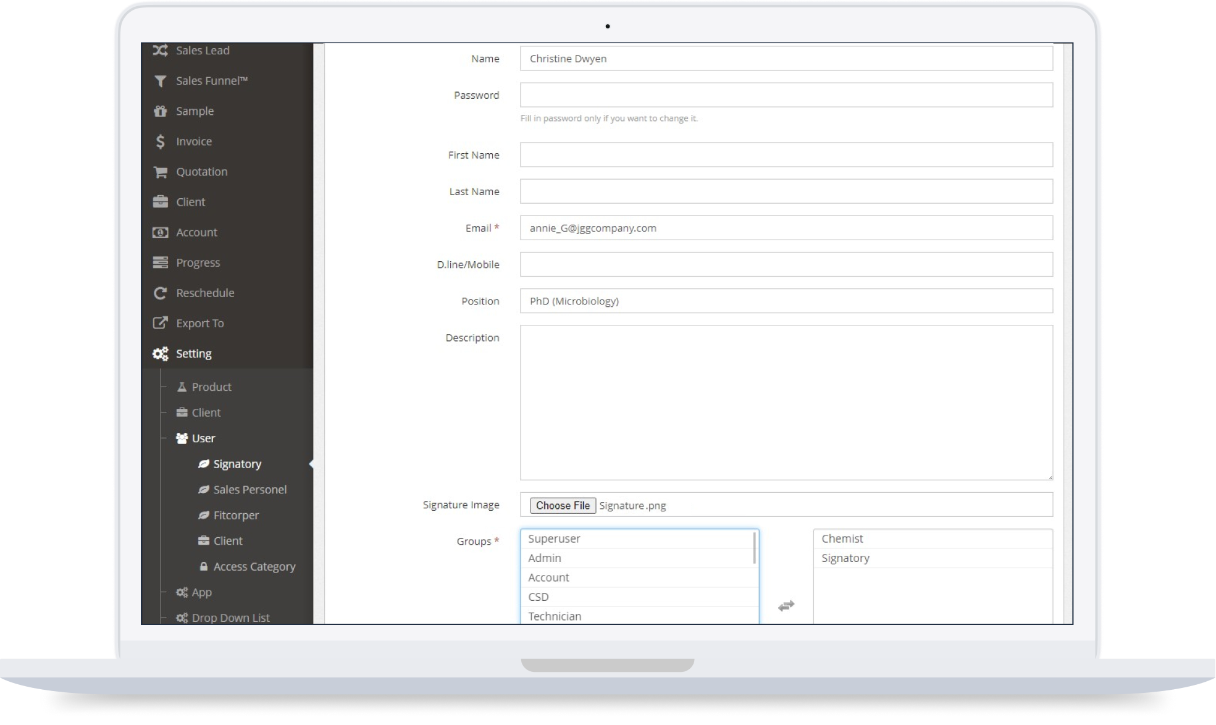Click the Sales Lead shuffle icon
Viewport: 1216px width, 725px height.
[160, 51]
